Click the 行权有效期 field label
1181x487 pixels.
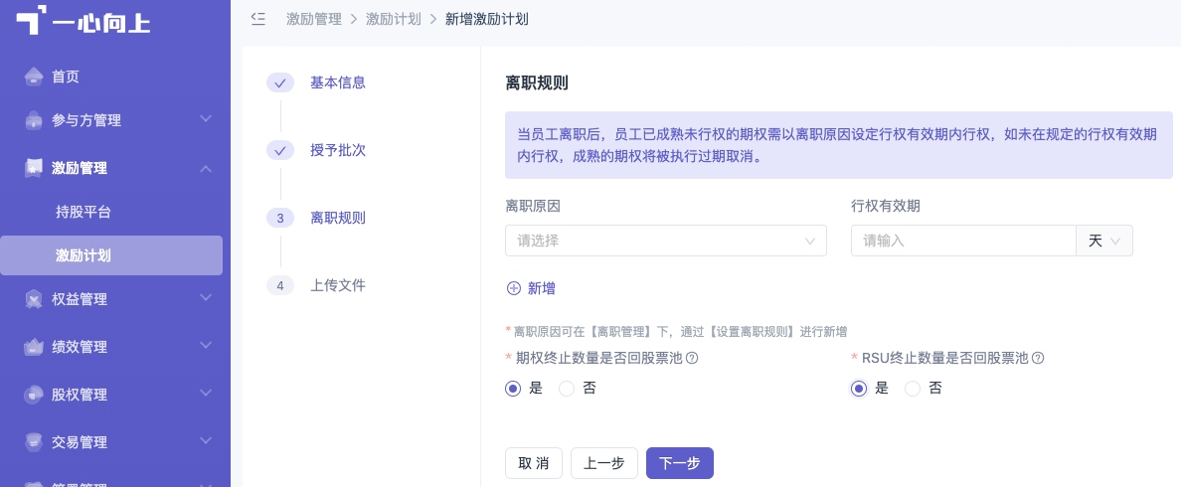pos(886,206)
